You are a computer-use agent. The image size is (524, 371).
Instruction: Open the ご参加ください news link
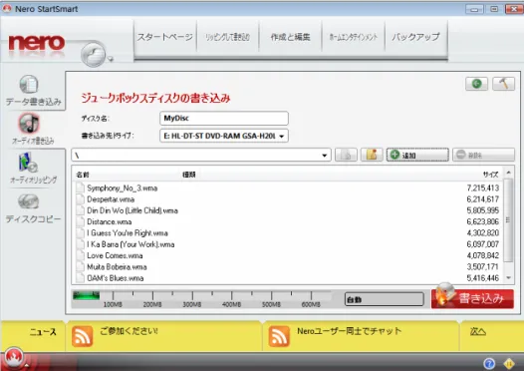coord(129,331)
